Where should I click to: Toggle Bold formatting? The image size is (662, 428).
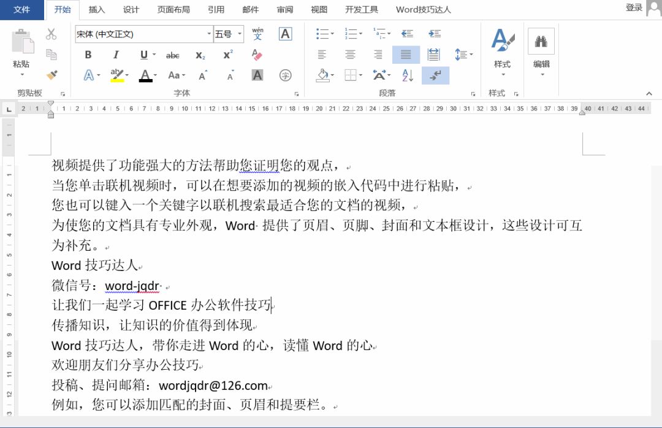(88, 55)
